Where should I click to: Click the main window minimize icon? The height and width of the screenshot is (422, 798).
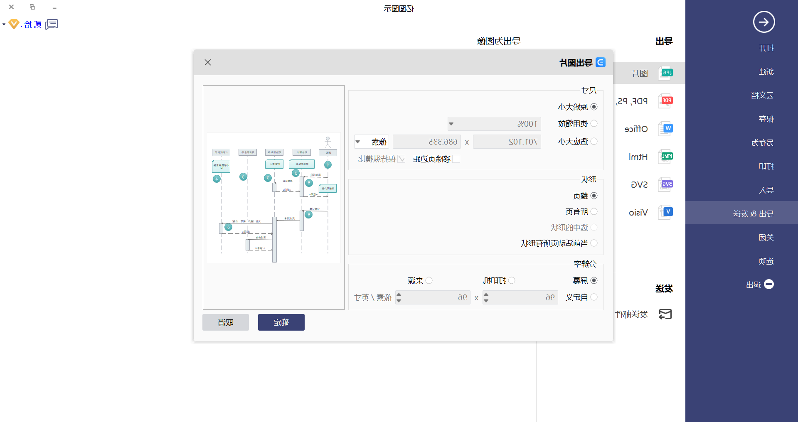[54, 7]
